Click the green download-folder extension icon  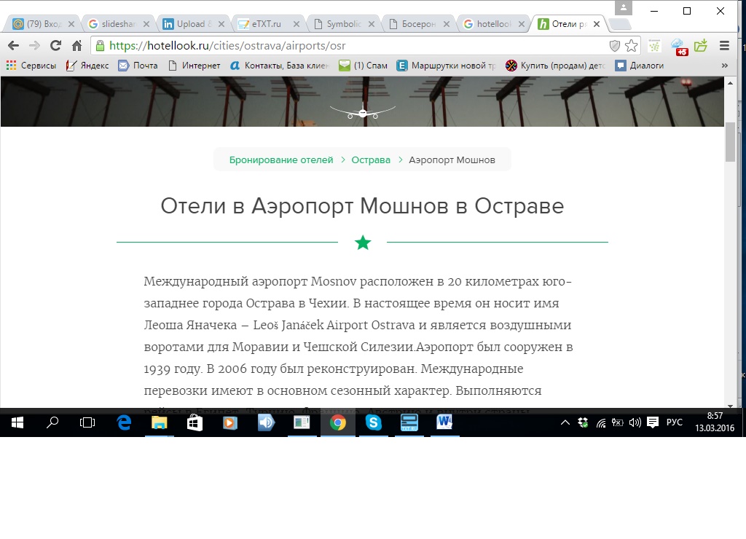tap(701, 46)
